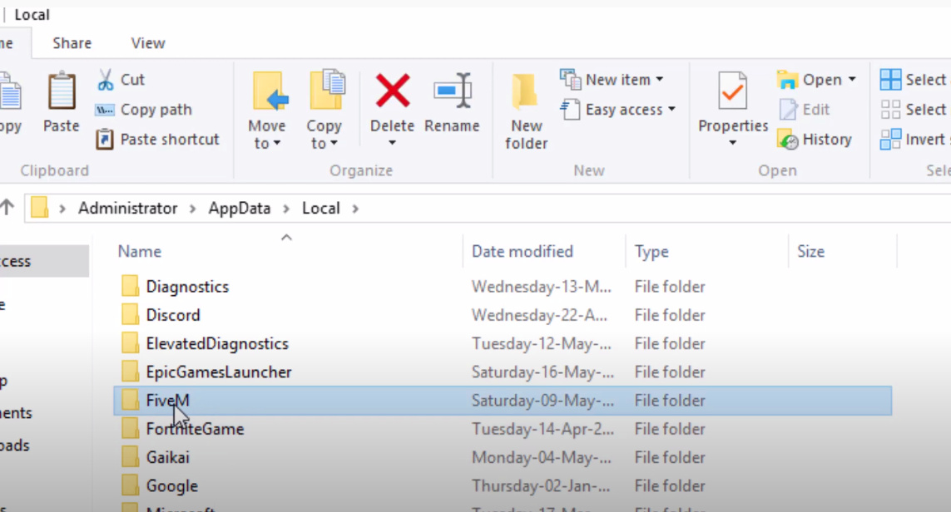Click the red Delete X icon
Image resolution: width=951 pixels, height=512 pixels.
392,91
